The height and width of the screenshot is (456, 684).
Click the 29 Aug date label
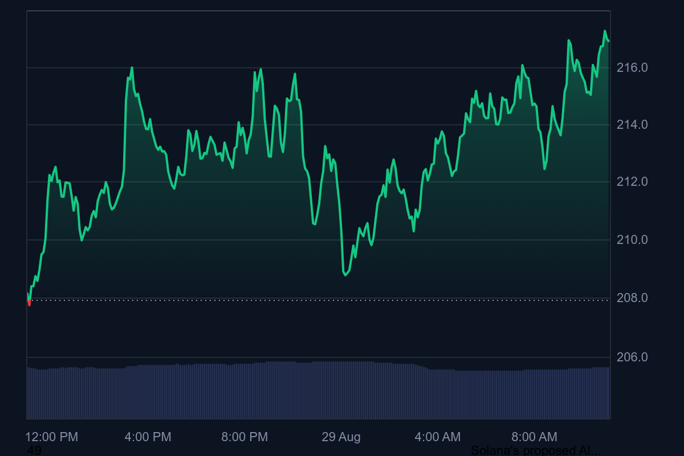pos(341,437)
